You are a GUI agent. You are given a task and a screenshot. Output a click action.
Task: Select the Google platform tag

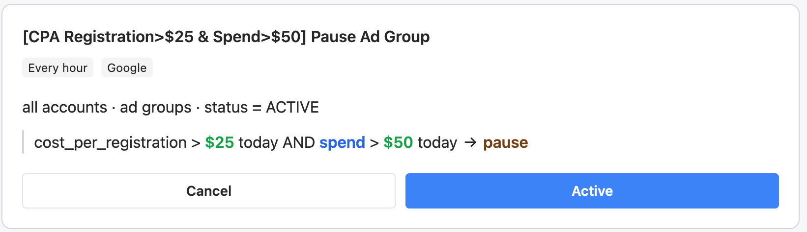click(127, 68)
